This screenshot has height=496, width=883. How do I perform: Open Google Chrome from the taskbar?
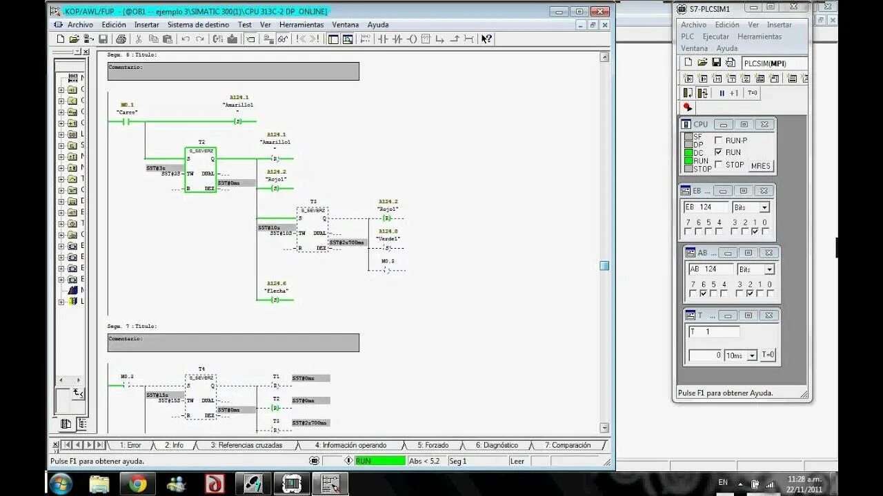[x=138, y=484]
